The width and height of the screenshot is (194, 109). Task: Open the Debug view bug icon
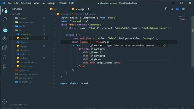(x=5, y=38)
